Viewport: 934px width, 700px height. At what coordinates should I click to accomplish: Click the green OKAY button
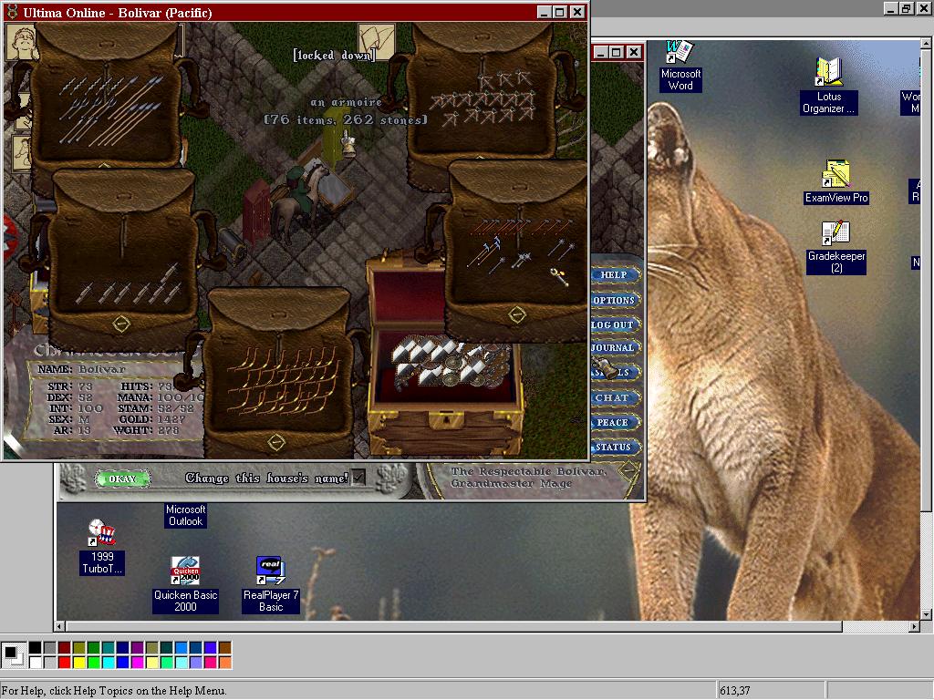pyautogui.click(x=123, y=479)
